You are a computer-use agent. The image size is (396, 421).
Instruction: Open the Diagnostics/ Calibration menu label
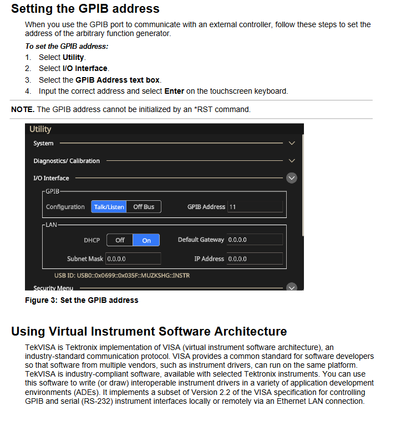pos(67,161)
